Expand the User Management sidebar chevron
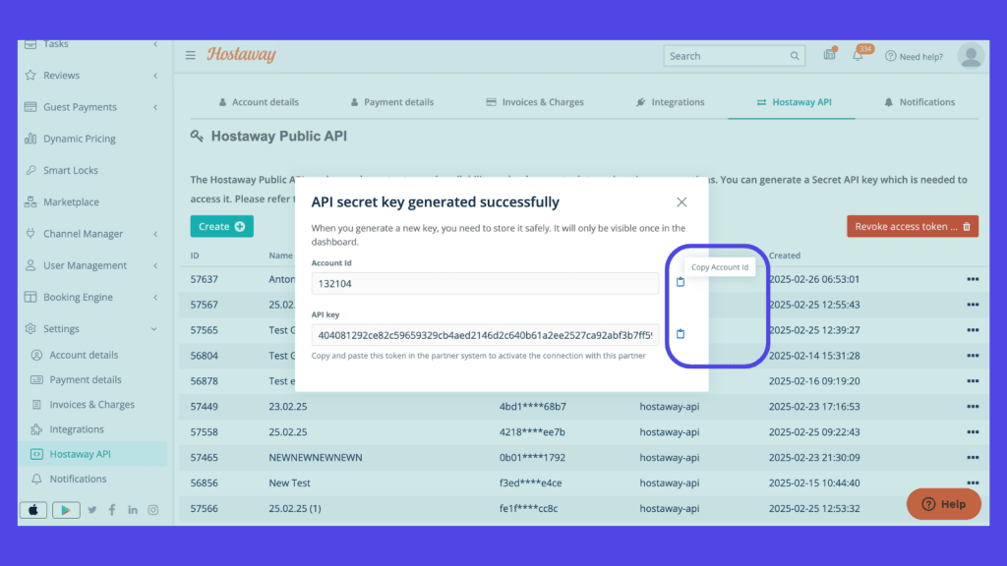 pos(155,265)
